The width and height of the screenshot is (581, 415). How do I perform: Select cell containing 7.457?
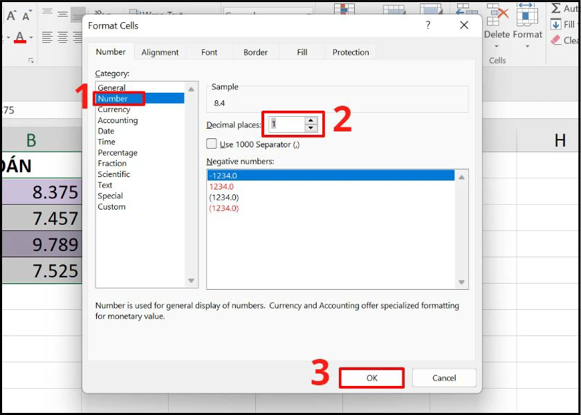[42, 218]
